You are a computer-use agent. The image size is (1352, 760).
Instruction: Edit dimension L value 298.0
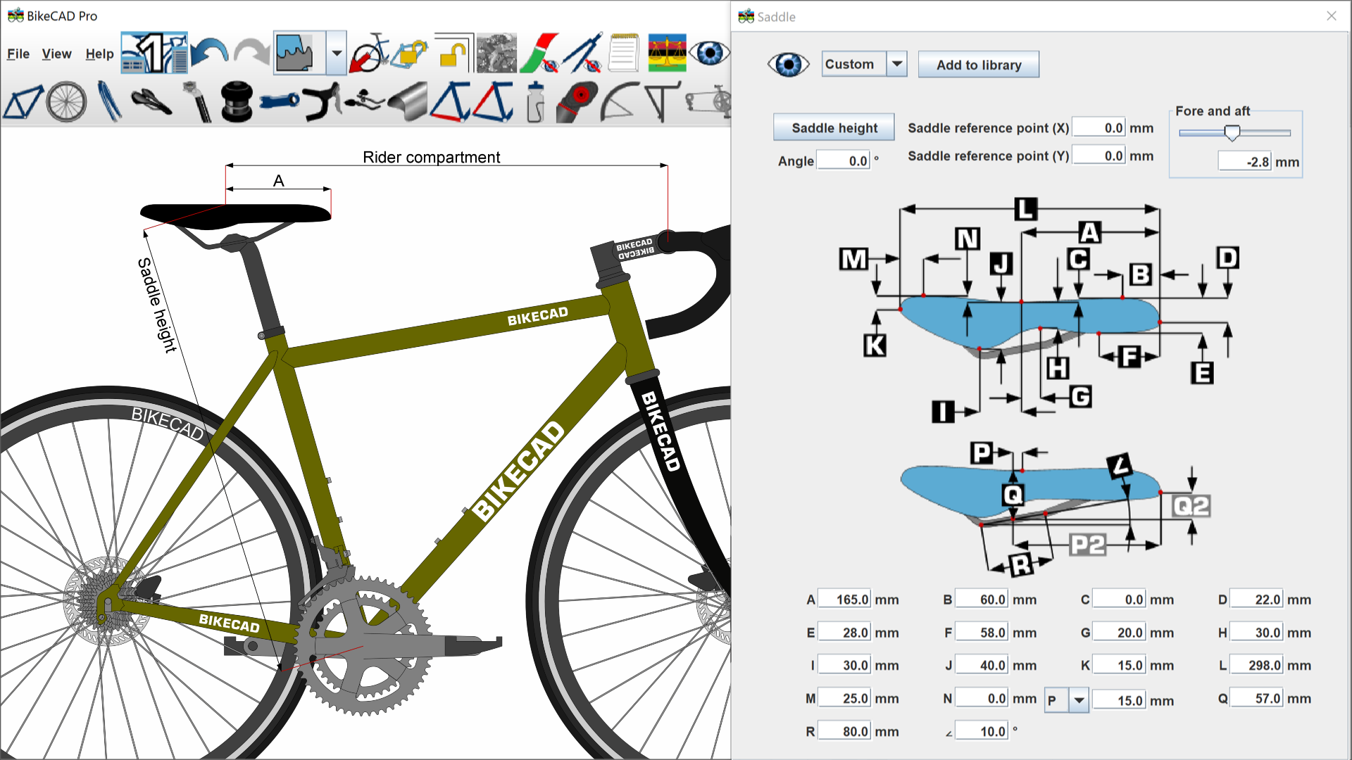[1257, 665]
